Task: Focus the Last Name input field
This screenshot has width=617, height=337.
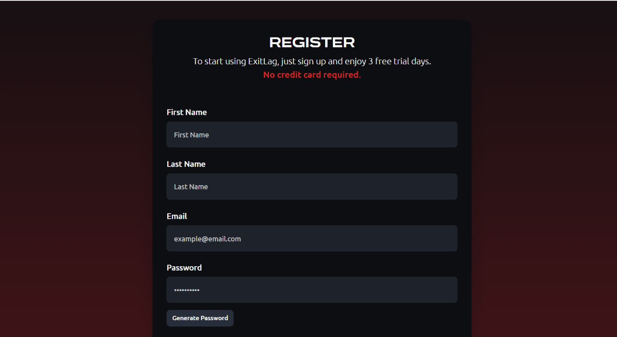Action: (312, 186)
